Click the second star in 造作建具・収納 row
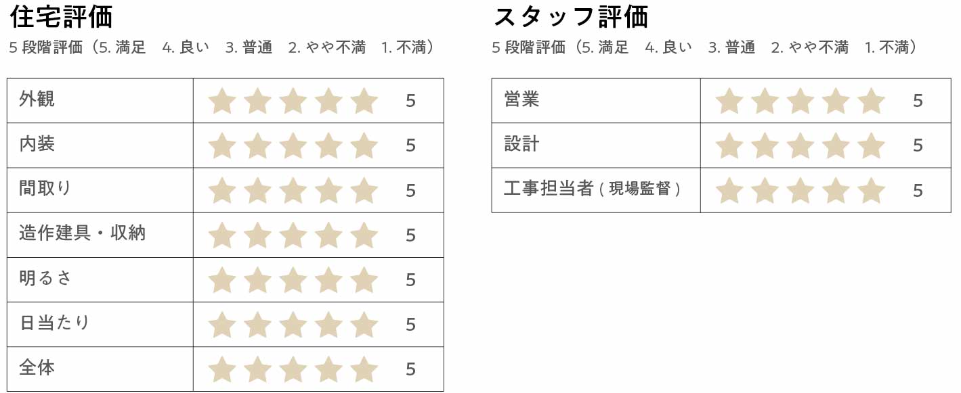The image size is (961, 393). (x=257, y=235)
